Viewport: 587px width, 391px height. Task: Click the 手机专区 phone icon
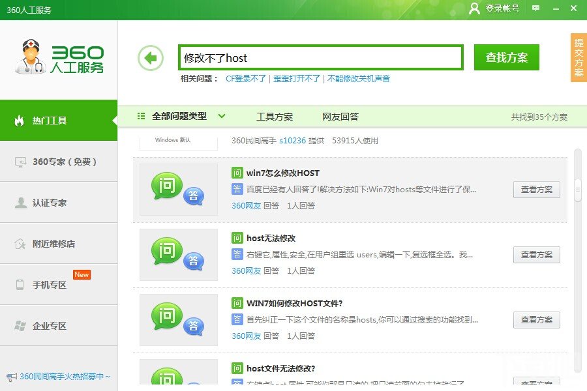tap(18, 284)
